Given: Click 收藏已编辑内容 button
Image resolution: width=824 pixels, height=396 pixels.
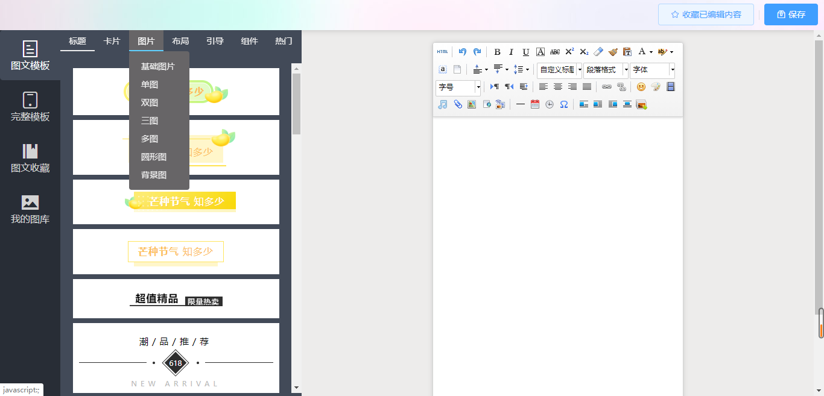Looking at the screenshot, I should (x=706, y=14).
